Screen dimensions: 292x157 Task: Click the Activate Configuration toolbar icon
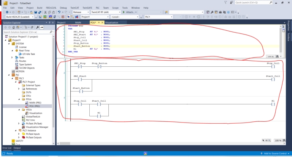[40, 17]
